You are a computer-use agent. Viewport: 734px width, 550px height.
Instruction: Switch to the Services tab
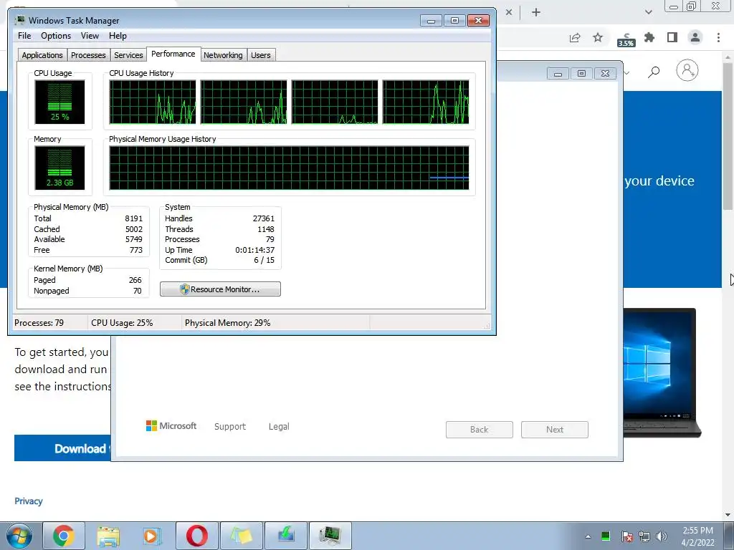[x=128, y=55]
